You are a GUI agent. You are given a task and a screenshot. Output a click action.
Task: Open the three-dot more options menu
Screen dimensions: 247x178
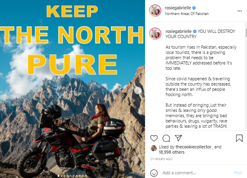pyautogui.click(x=240, y=11)
